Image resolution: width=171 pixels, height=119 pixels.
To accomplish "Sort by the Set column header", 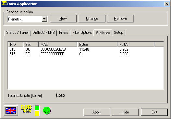I will tap(31, 44).
